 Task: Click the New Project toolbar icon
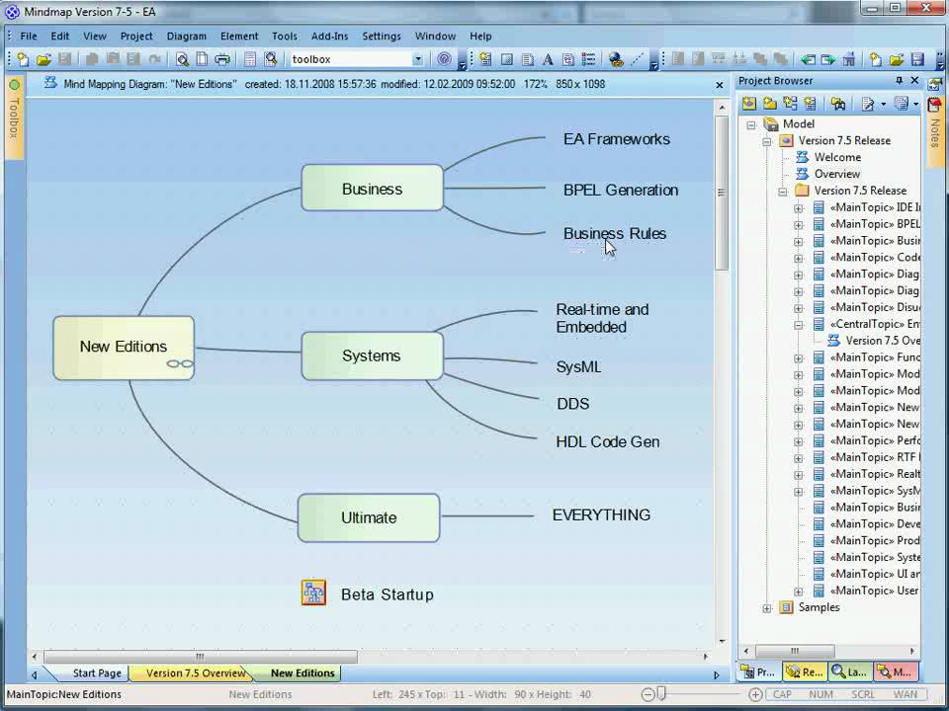pyautogui.click(x=23, y=59)
